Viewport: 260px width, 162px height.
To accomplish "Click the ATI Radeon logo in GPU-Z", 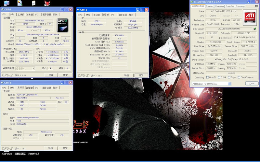I will (250, 17).
